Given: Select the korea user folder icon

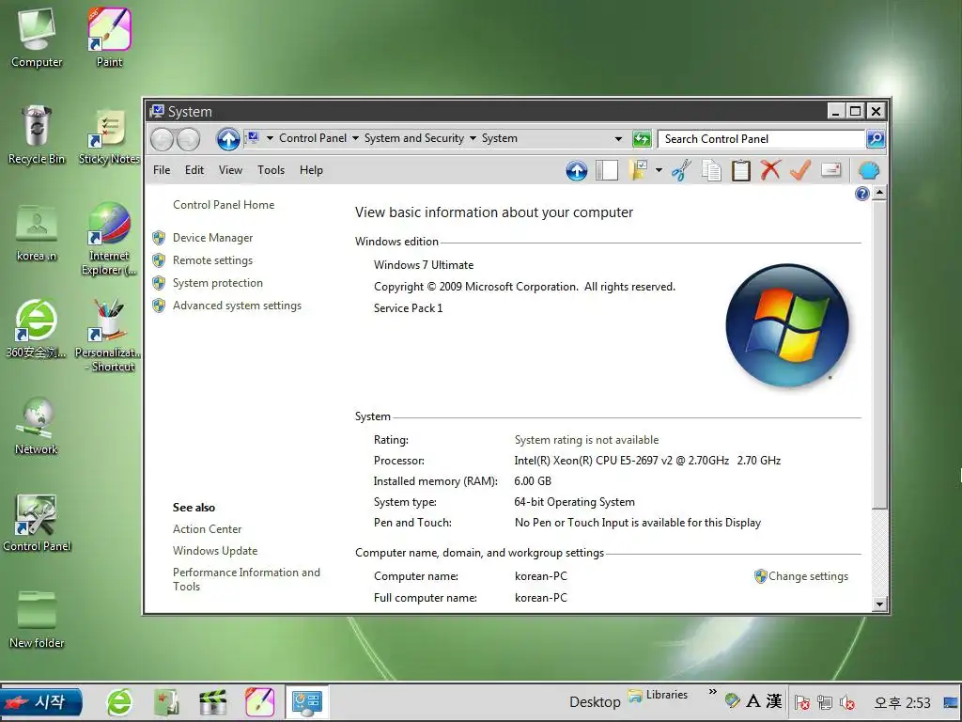Looking at the screenshot, I should point(37,232).
